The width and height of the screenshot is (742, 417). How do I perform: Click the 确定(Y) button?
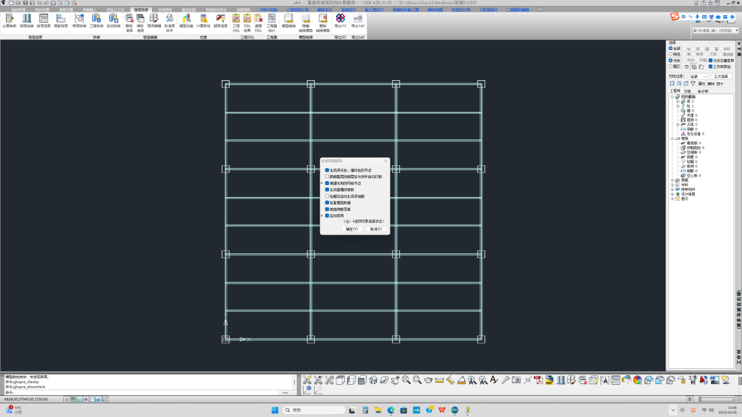352,229
